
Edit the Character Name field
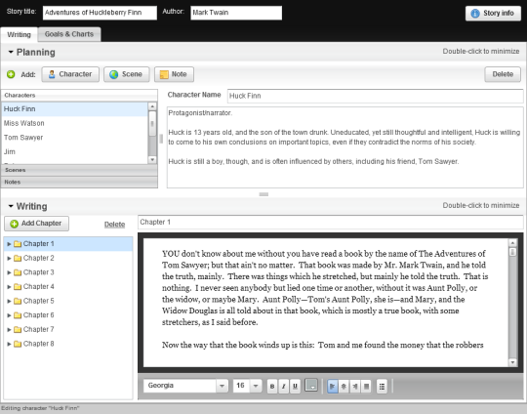tap(375, 96)
